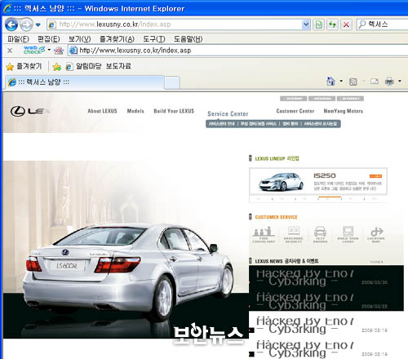Expand the address bar dropdown arrow
This screenshot has width=408, height=359.
[306, 24]
